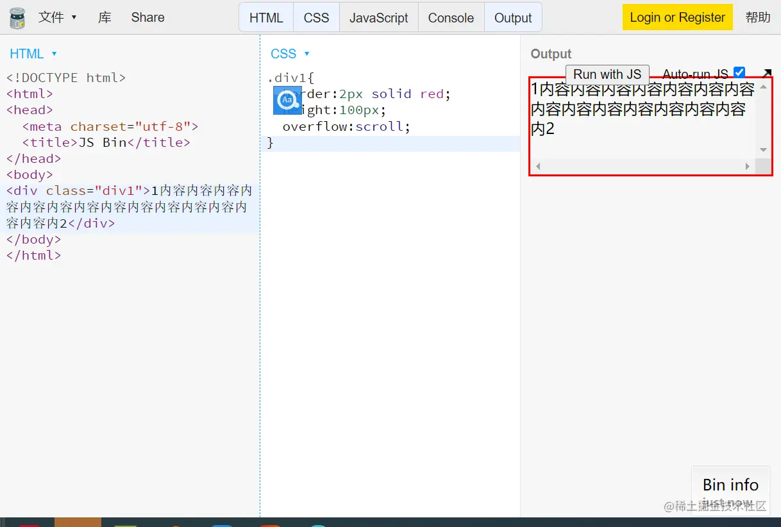Click the <!DOCTYPE html> line

[66, 78]
